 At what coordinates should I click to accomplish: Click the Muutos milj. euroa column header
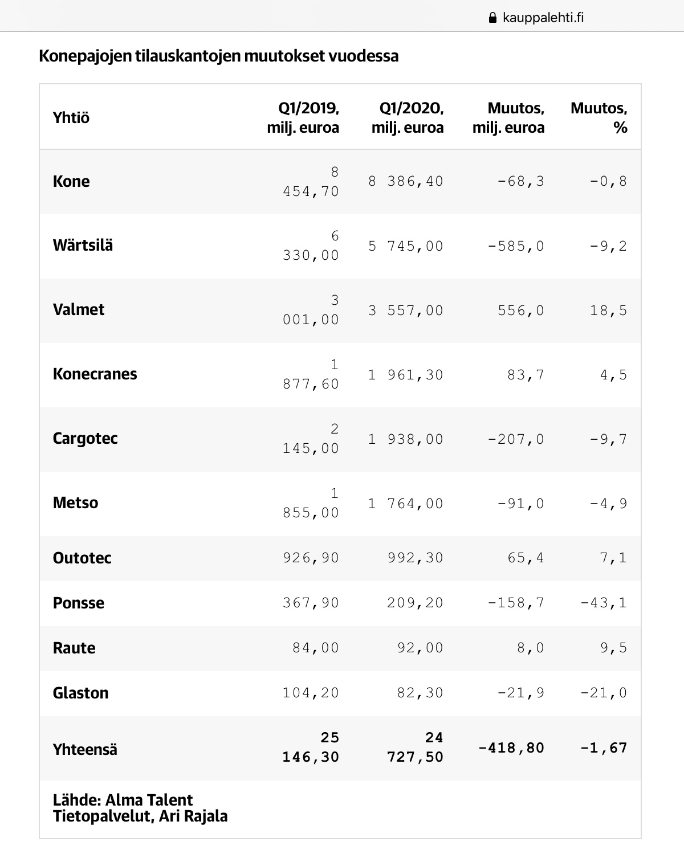[x=508, y=118]
